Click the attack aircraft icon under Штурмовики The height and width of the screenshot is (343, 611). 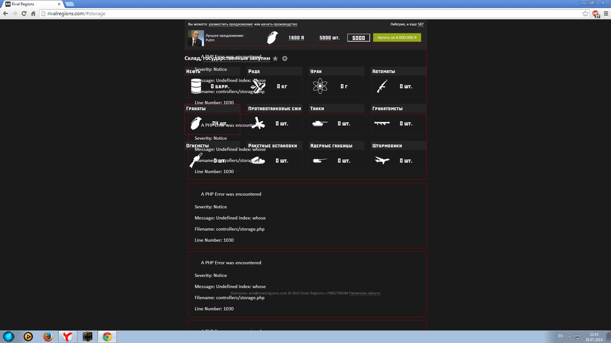click(382, 161)
